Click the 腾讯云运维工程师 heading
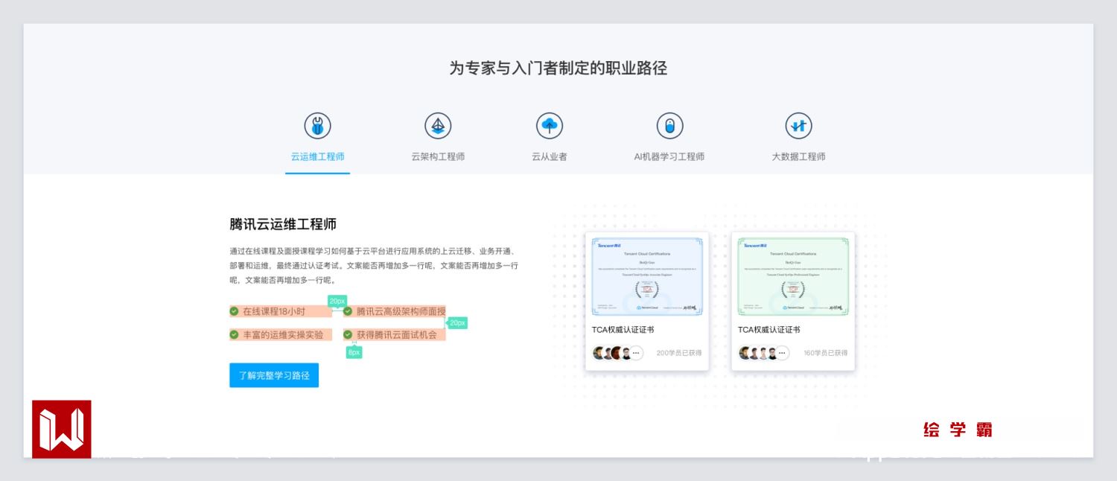The image size is (1117, 481). [283, 224]
